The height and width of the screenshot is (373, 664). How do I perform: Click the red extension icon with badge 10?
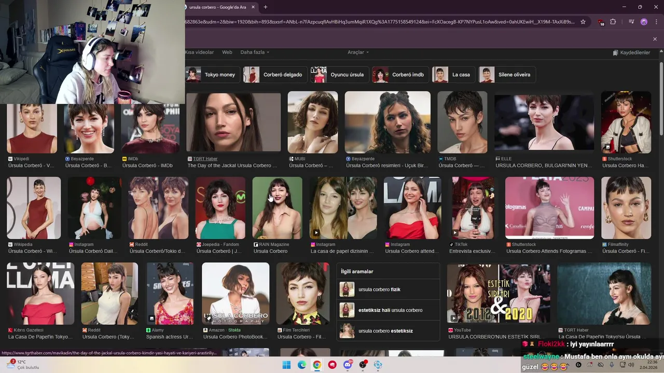(x=601, y=22)
